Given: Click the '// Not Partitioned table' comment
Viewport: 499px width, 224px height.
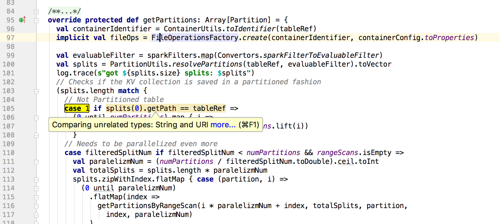Looking at the screenshot, I should tap(114, 100).
